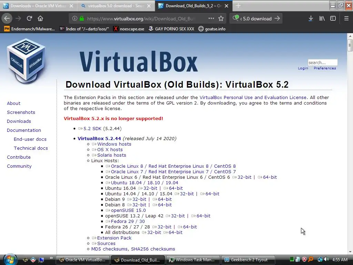The image size is (353, 265).
Task: Open the Community sidebar link
Action: coord(19,166)
